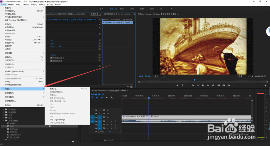Screen dimensions: 270x146
Task: Click Go to In point button
Action: [x=193, y=85]
